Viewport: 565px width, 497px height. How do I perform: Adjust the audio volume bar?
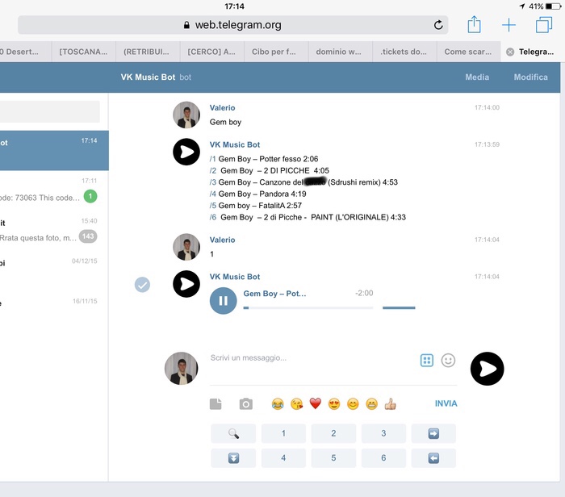pyautogui.click(x=399, y=308)
